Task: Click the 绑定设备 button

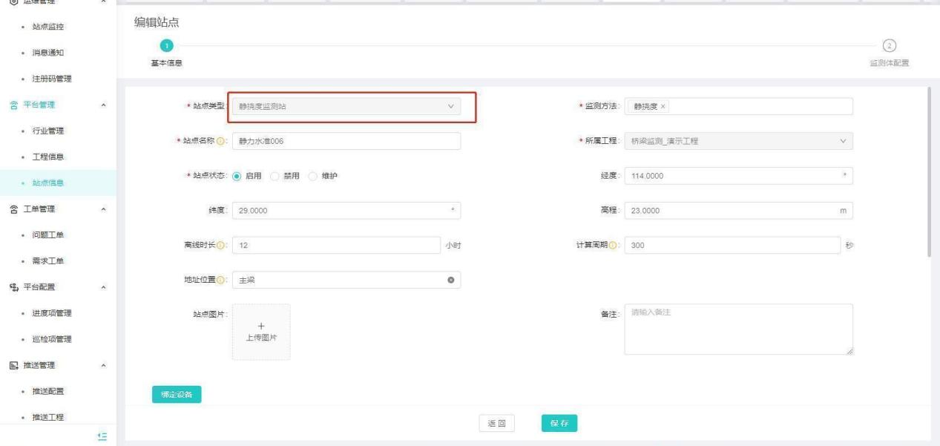Action: click(177, 395)
